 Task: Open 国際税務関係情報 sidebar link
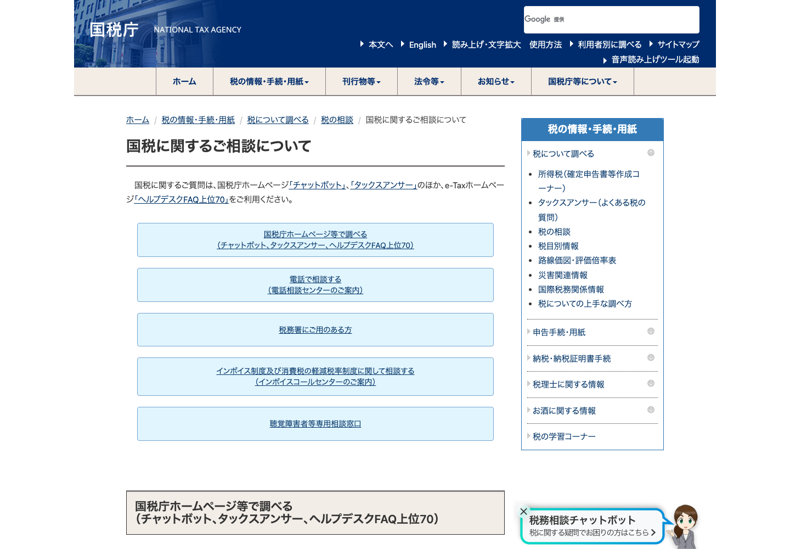tap(571, 289)
